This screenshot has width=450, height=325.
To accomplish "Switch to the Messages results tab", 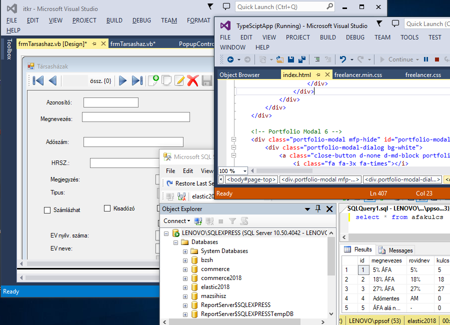I will 396,250.
